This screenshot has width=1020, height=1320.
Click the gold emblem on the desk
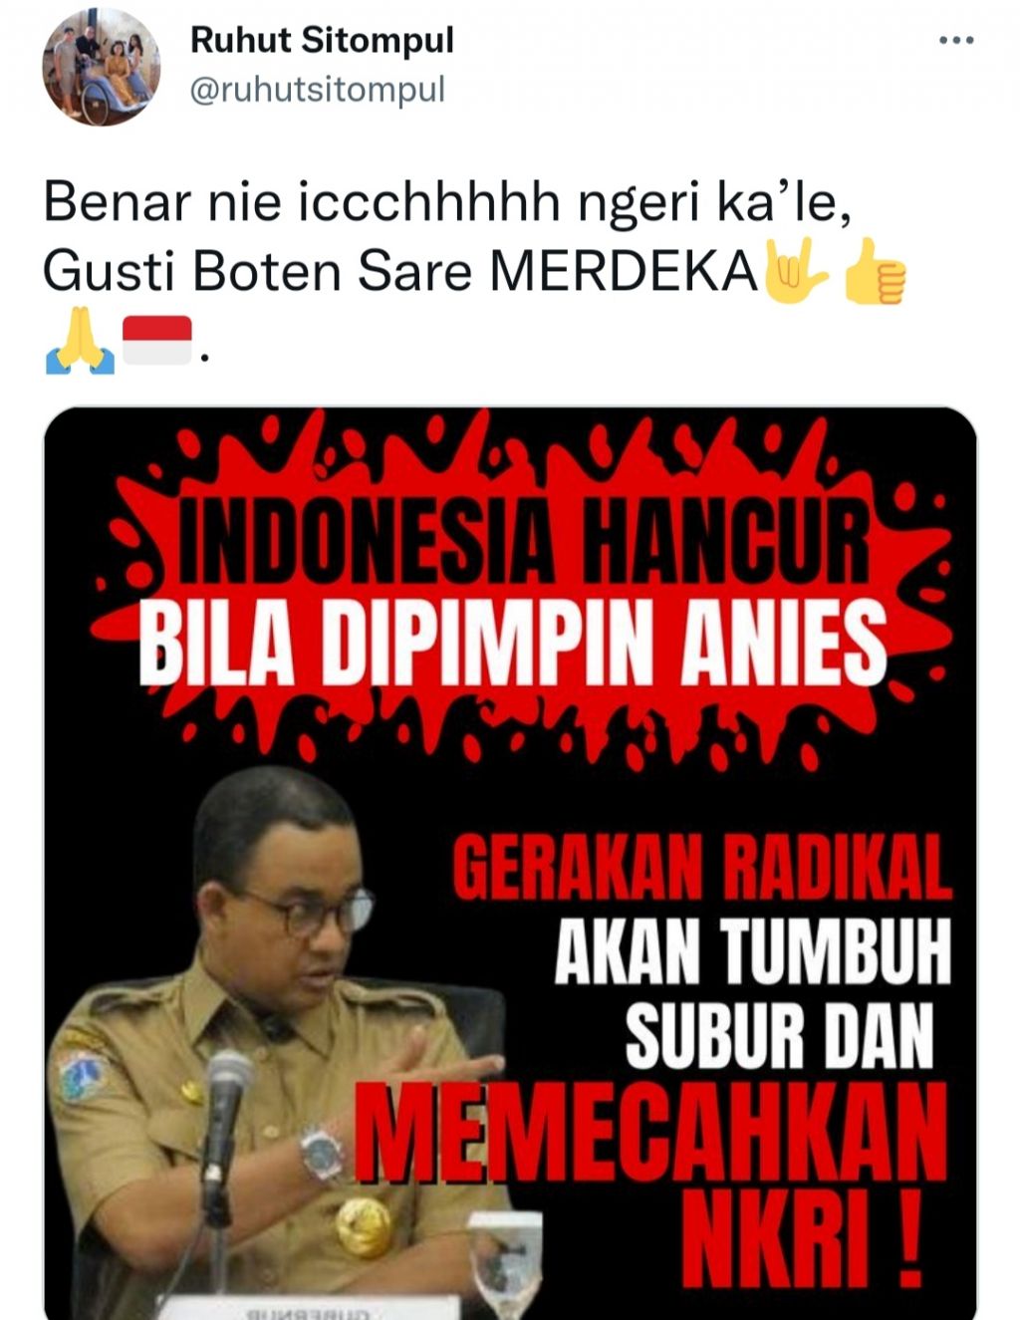click(x=364, y=1227)
